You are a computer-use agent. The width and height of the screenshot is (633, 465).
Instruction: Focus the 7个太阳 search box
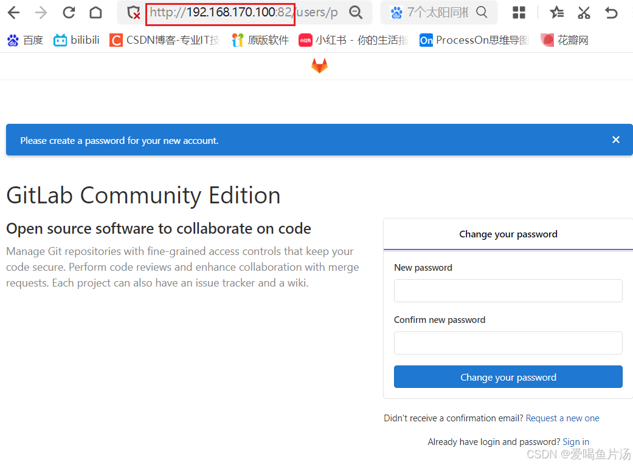[x=438, y=13]
